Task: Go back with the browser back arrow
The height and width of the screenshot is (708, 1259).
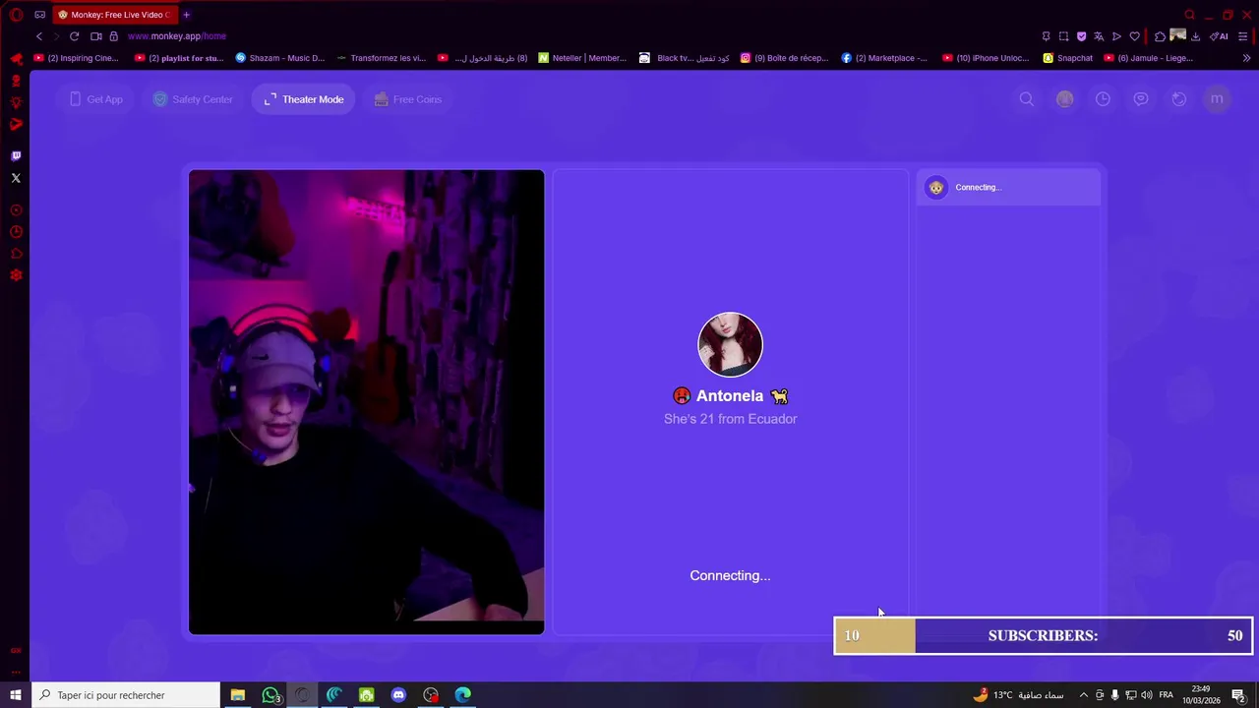Action: [x=39, y=36]
